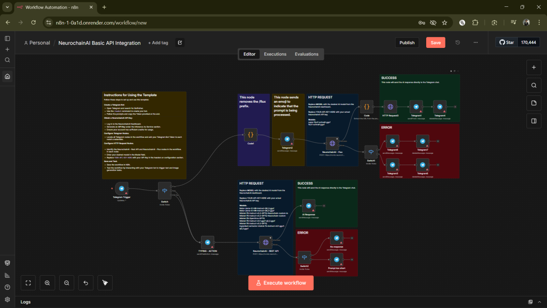Click the Add tag link
Viewport: 547px width, 308px height.
[x=158, y=43]
